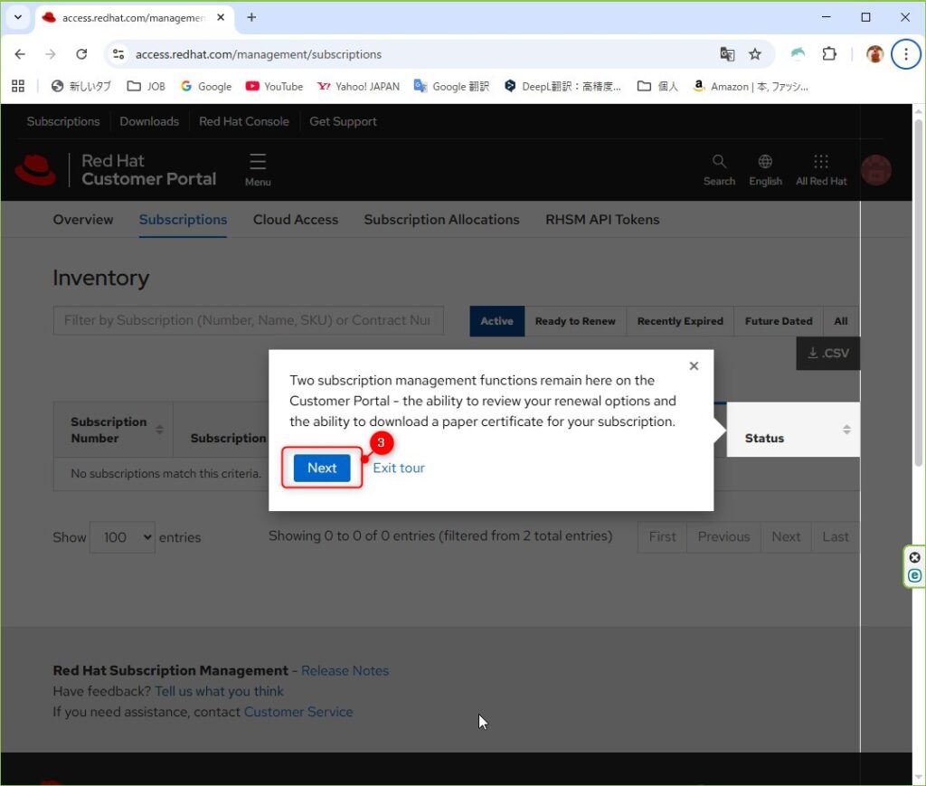Close the tour popup with X
The image size is (926, 786).
tap(694, 365)
